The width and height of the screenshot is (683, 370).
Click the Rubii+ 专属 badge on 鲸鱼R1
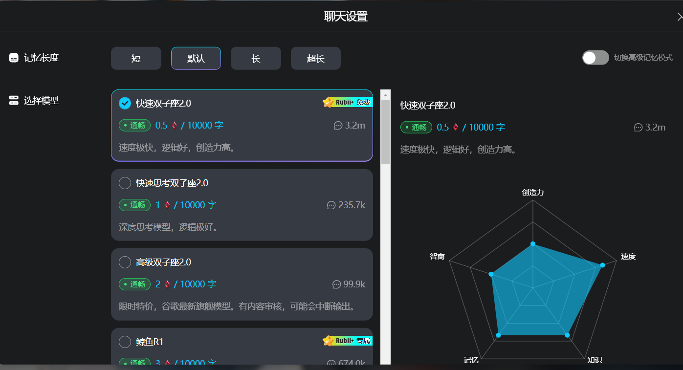click(348, 341)
